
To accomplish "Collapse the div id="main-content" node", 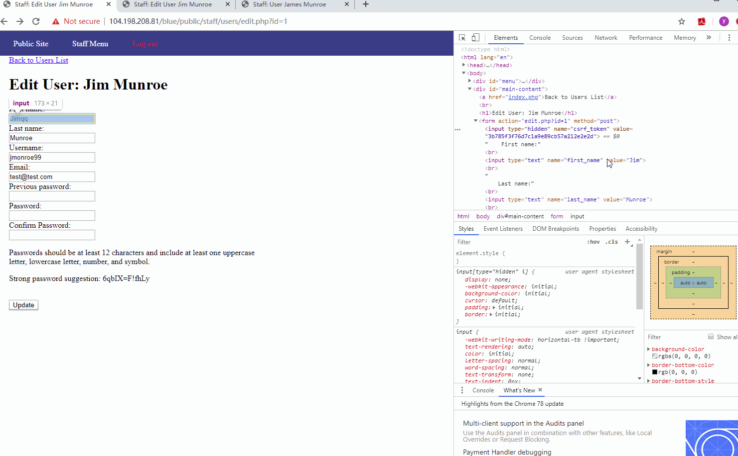I will [x=469, y=89].
